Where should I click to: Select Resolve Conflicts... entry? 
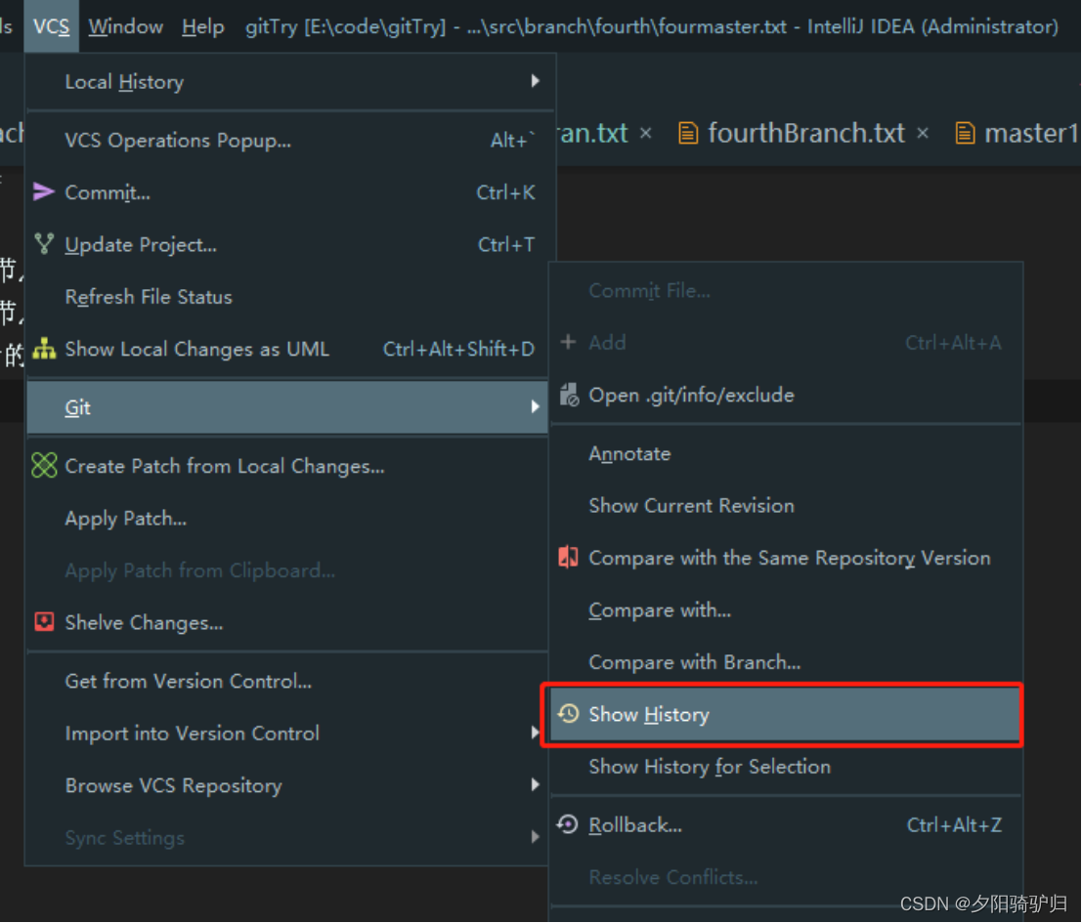(x=786, y=877)
